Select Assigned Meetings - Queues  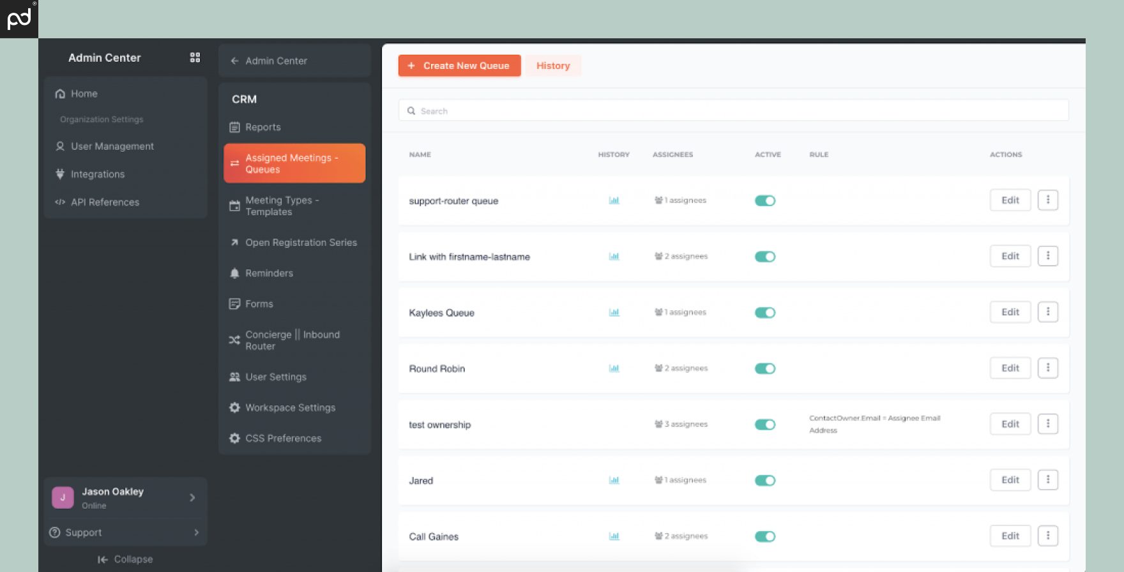coord(294,163)
